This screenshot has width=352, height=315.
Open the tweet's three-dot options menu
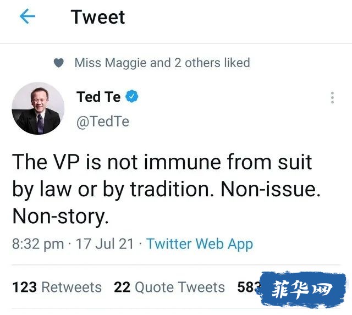coord(332,98)
